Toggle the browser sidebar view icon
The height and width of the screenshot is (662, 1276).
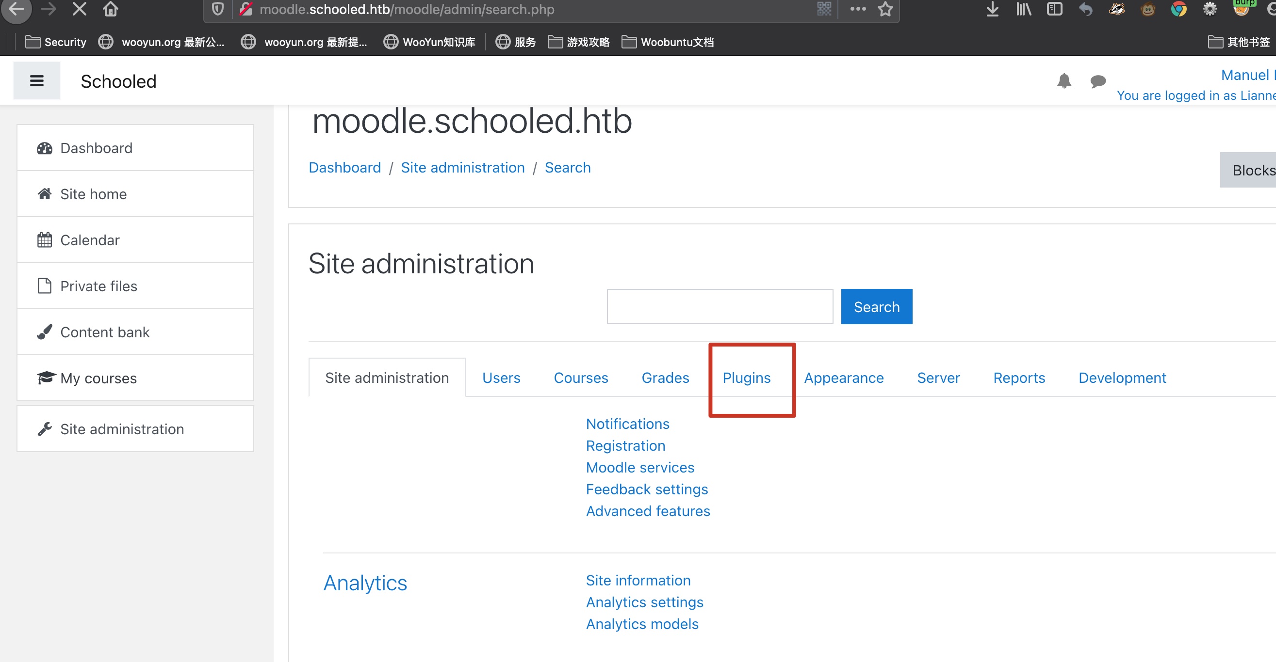click(1054, 9)
